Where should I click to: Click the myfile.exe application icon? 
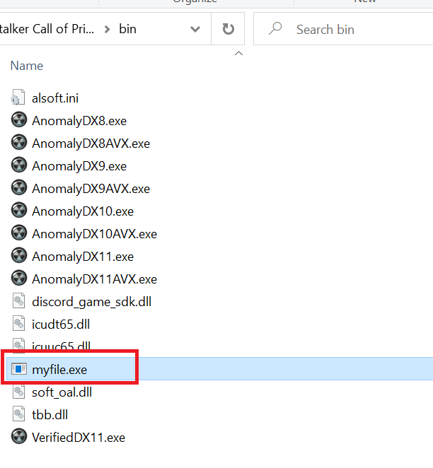click(19, 369)
